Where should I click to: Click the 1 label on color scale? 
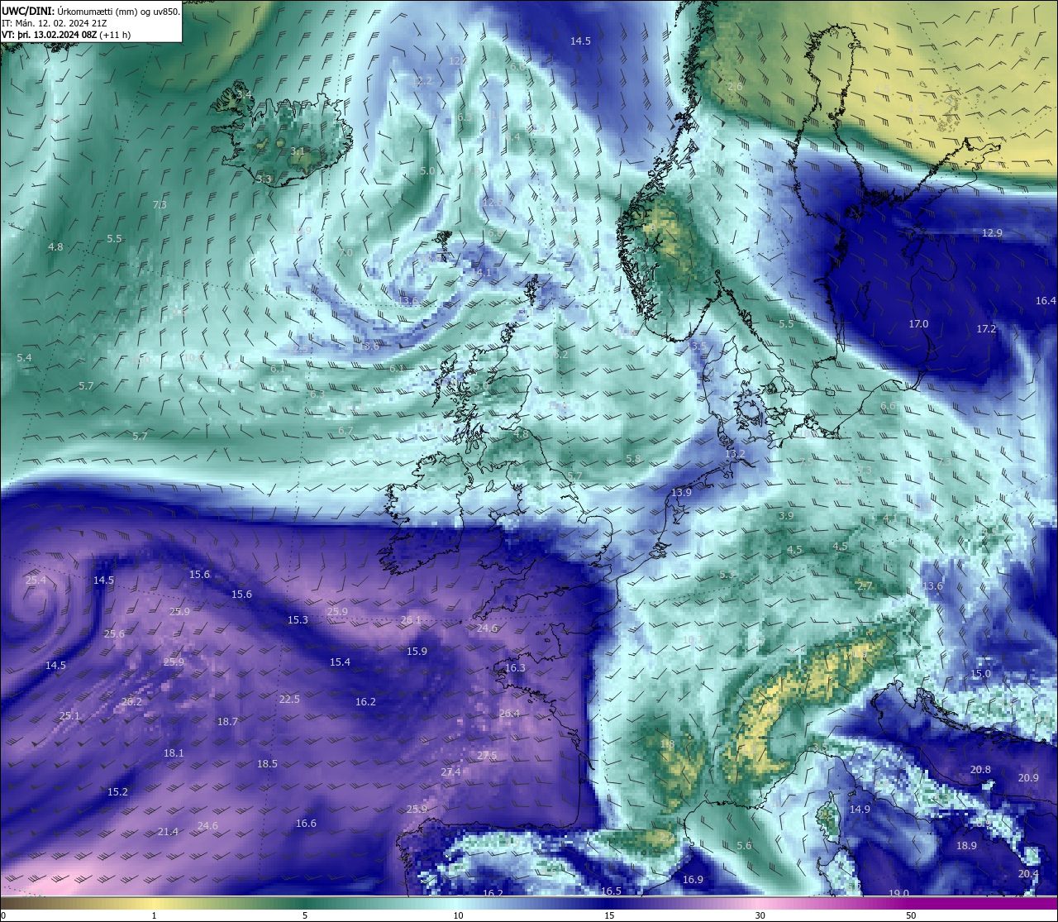(x=155, y=915)
